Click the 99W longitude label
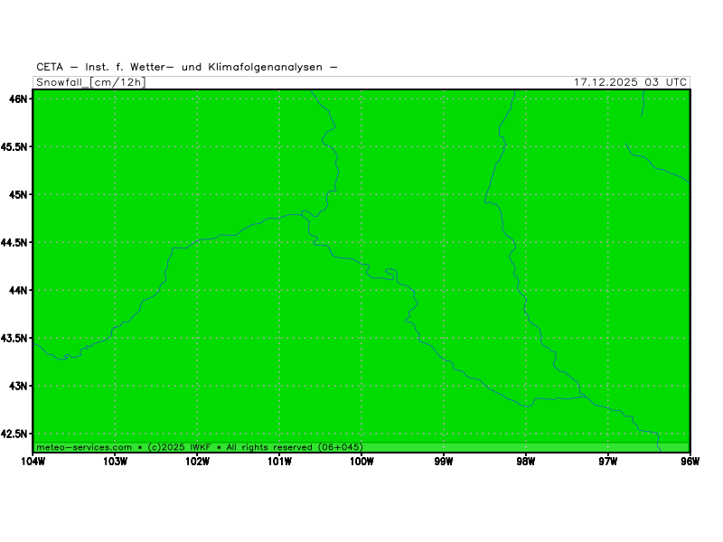 (443, 462)
